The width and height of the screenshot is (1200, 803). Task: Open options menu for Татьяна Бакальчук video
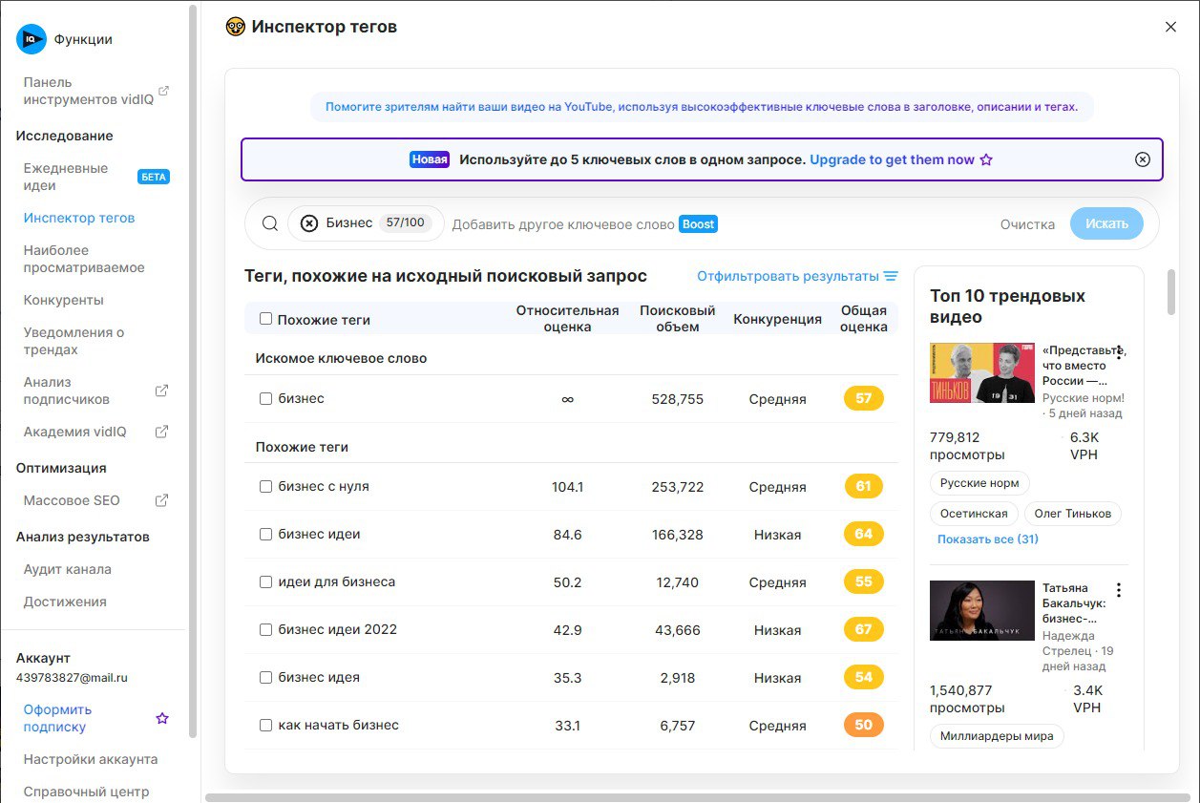(x=1119, y=590)
